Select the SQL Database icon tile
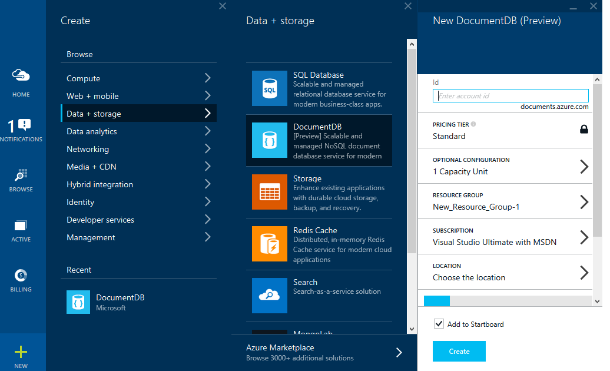610x371 pixels. click(x=270, y=88)
